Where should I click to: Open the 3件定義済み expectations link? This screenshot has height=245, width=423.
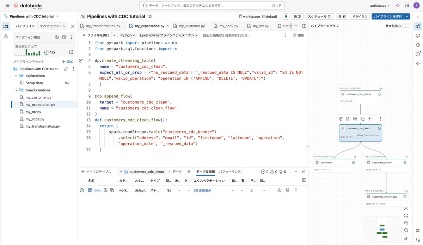[202, 190]
